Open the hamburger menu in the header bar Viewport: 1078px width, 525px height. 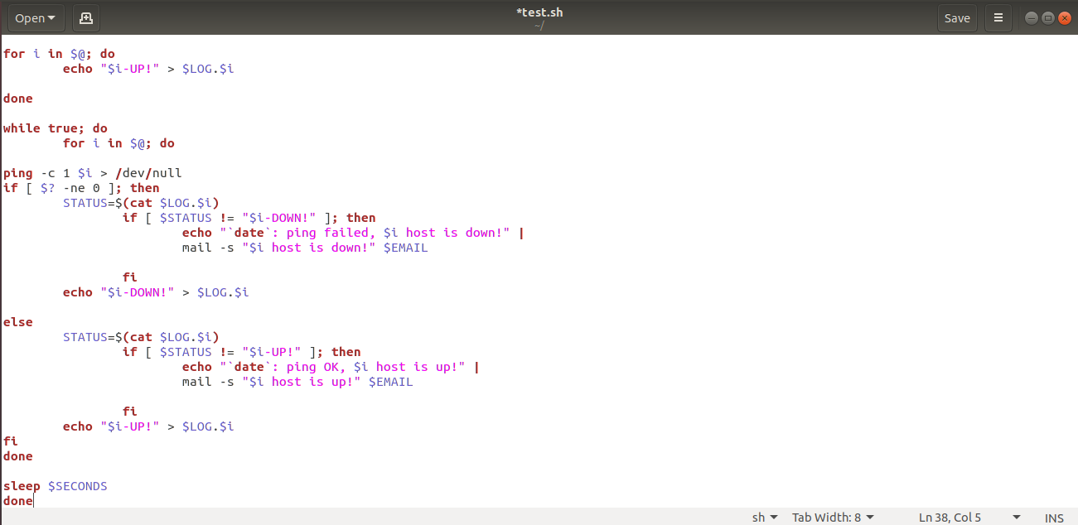point(998,17)
